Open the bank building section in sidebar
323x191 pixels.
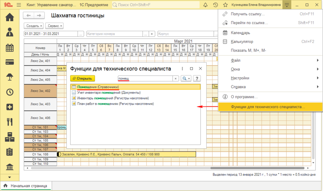(10, 167)
